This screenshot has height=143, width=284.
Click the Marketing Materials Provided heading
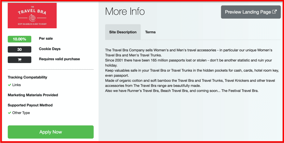[x=33, y=95]
